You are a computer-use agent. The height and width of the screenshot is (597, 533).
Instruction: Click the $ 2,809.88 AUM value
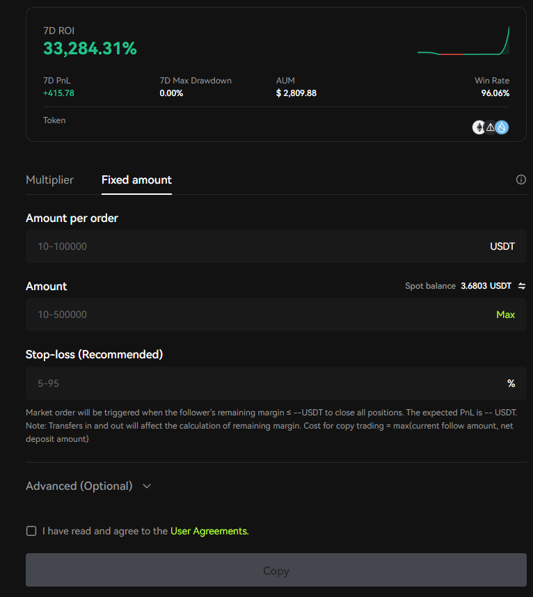296,93
